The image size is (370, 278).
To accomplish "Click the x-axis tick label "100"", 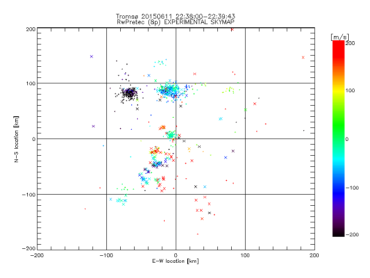I will [x=245, y=256].
